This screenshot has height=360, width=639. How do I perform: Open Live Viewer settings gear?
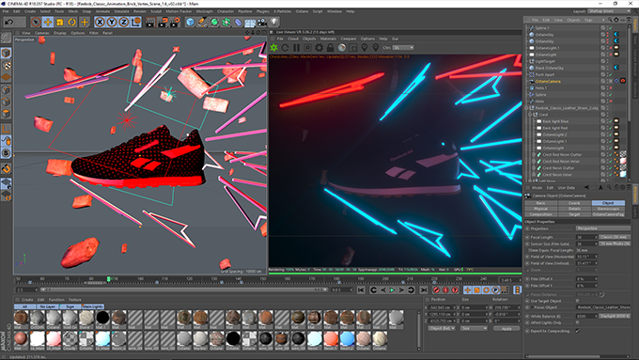[319, 48]
